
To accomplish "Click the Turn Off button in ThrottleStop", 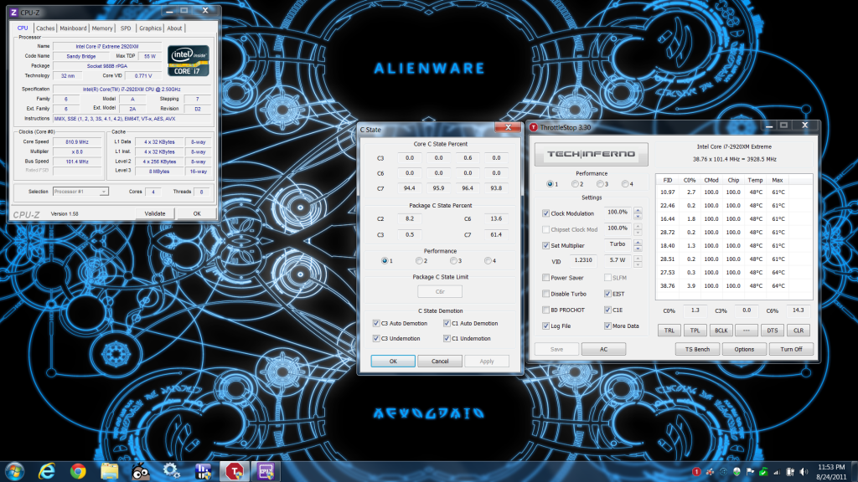I will tap(791, 349).
